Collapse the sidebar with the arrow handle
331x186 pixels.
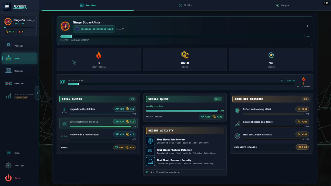point(37,93)
